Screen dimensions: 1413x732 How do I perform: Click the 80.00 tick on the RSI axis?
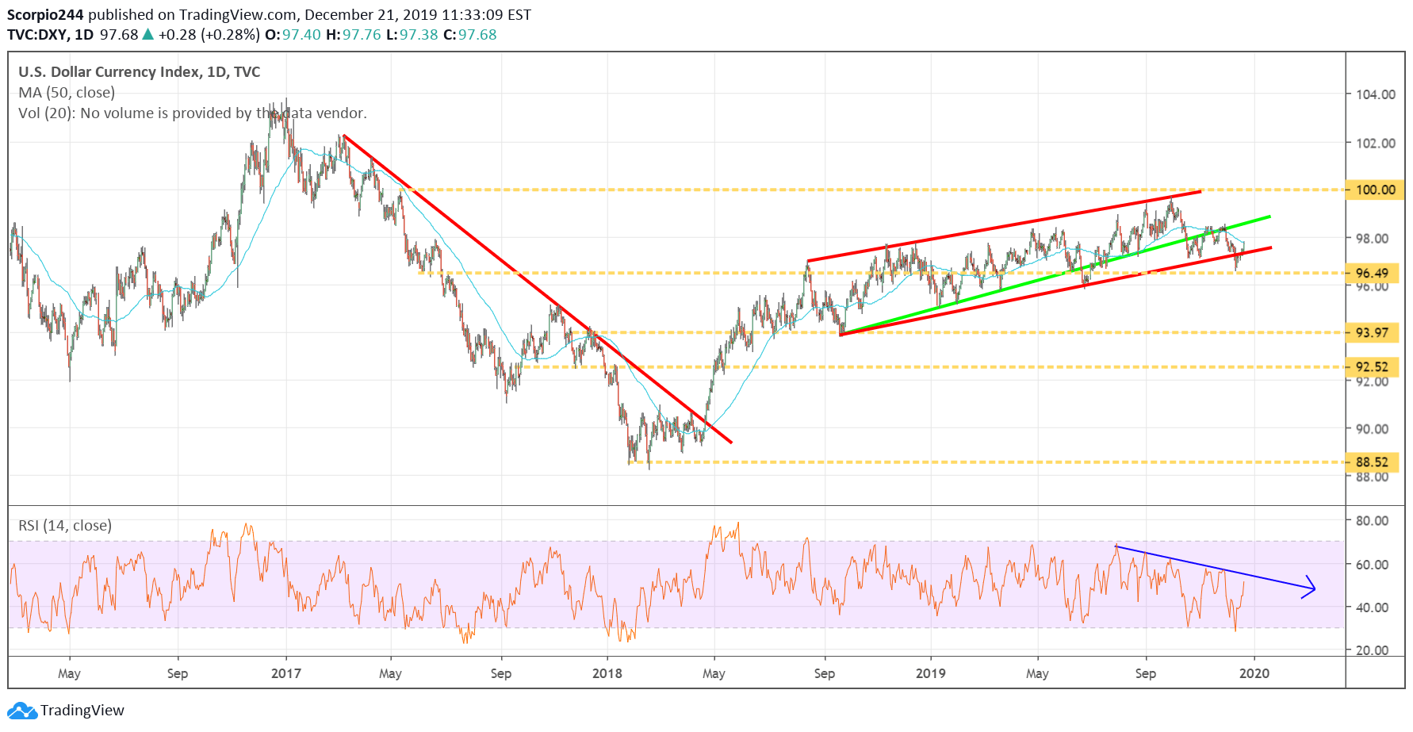pos(1372,521)
